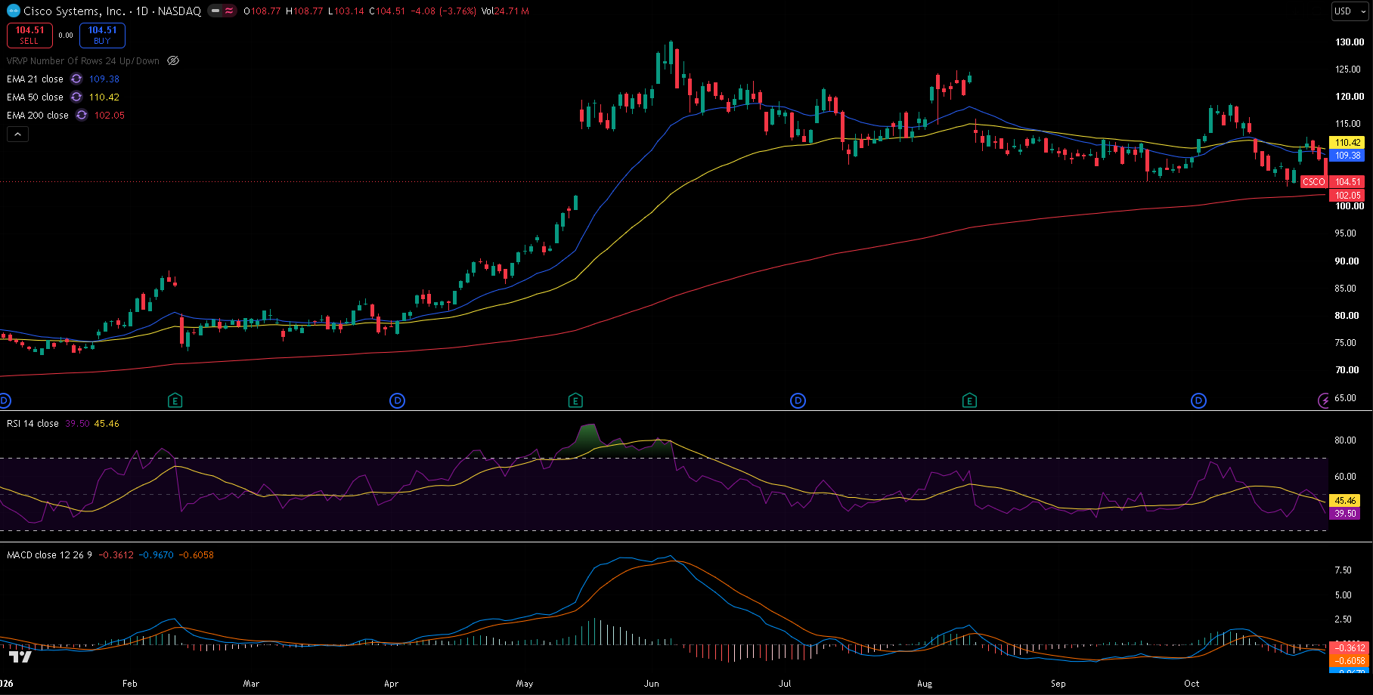The height and width of the screenshot is (695, 1373).
Task: Click the blue 109.38 price-axis label
Action: coord(1347,155)
